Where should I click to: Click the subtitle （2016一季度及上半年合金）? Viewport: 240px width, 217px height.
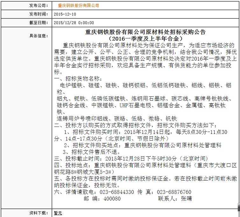coord(145,38)
